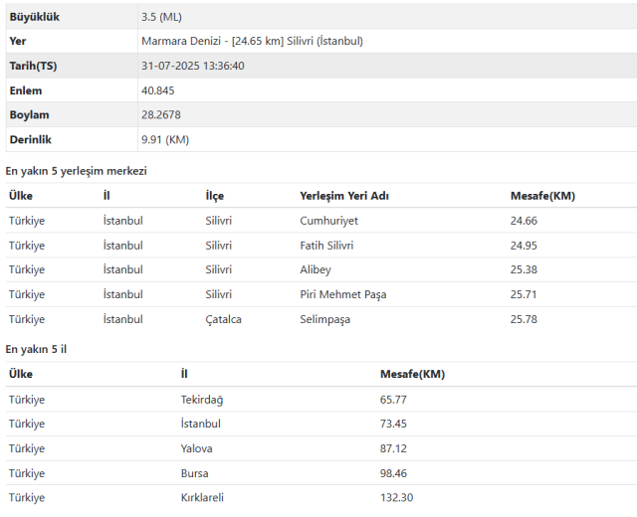Click the Enlem value 40.845
The width and height of the screenshot is (637, 517).
[x=158, y=90]
